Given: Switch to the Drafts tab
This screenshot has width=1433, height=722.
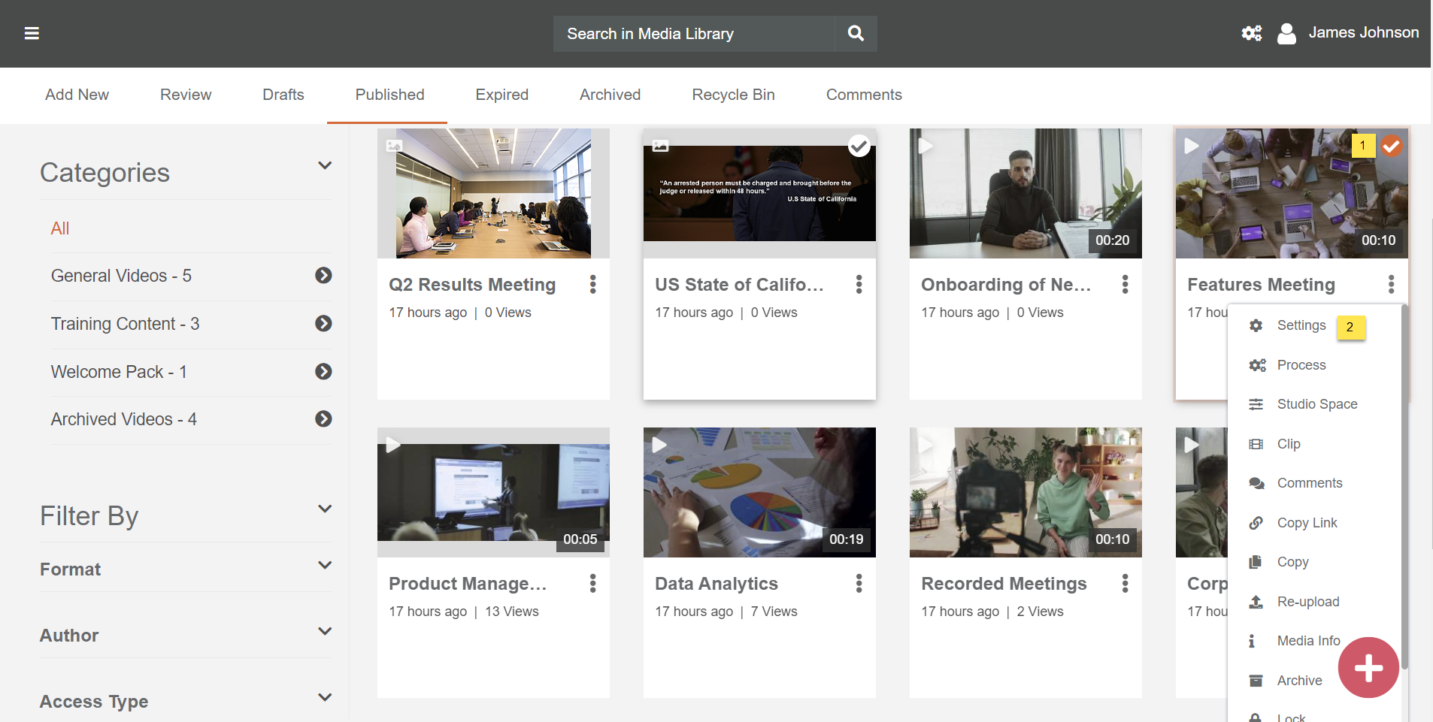Looking at the screenshot, I should point(283,95).
